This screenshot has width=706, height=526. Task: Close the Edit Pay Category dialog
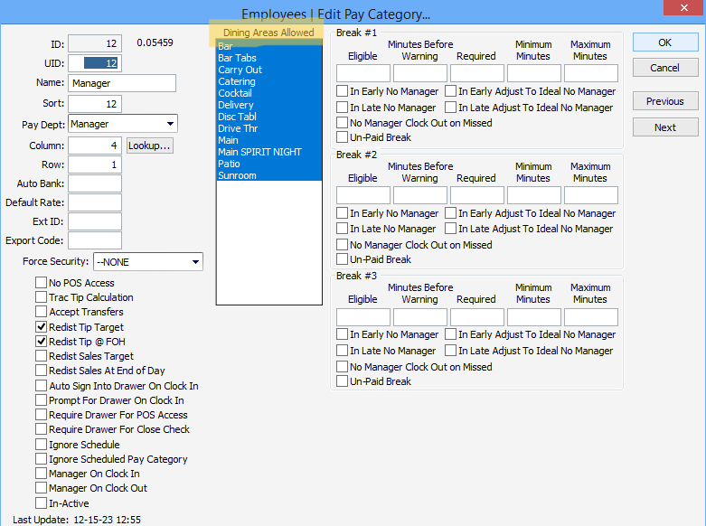[x=684, y=7]
